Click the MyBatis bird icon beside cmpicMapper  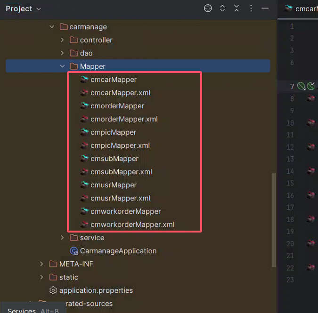point(84,132)
